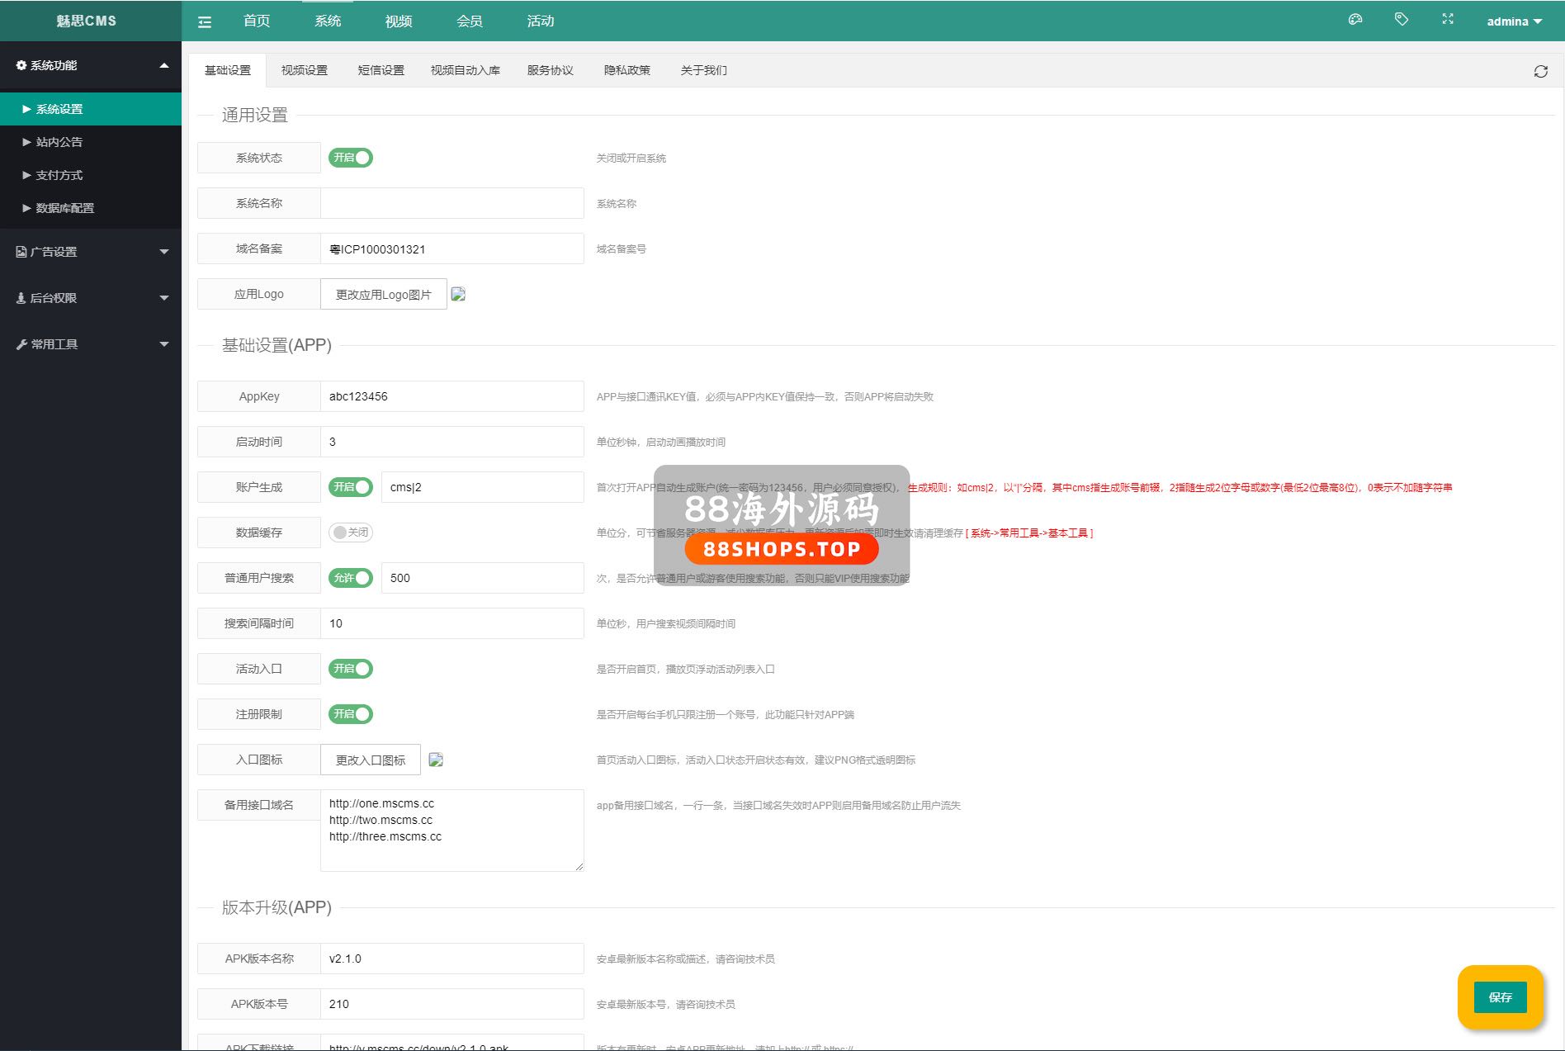
Task: Click the 更改应用Logo图片 button
Action: coord(383,295)
